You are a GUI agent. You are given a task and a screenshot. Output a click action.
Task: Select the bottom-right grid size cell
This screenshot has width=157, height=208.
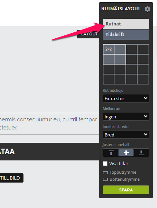pos(143,79)
